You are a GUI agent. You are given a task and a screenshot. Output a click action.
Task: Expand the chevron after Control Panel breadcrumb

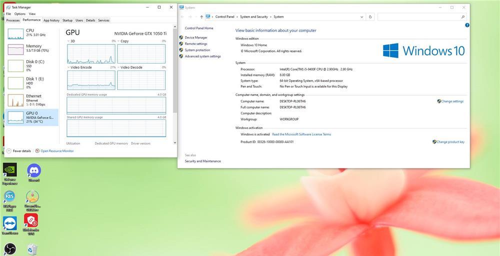pyautogui.click(x=237, y=17)
